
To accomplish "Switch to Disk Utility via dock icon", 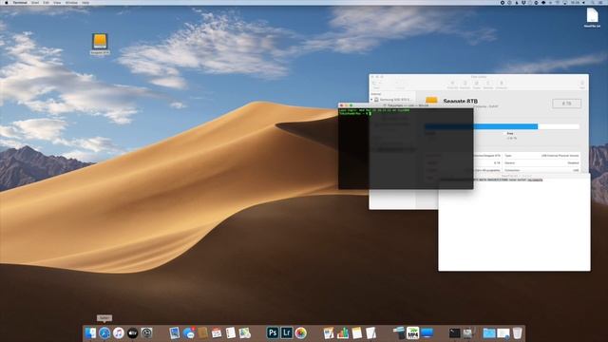I will 468,332.
